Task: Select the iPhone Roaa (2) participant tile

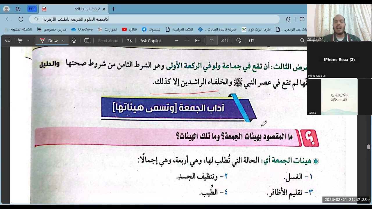Action: 339,60
